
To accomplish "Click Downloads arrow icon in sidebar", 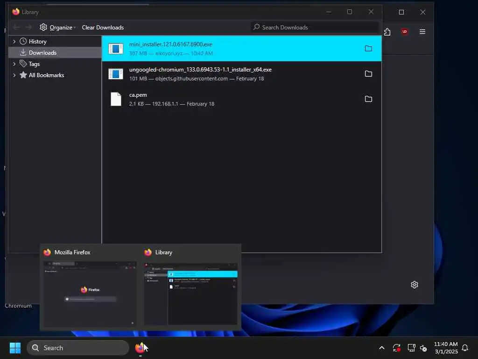I will (x=23, y=52).
